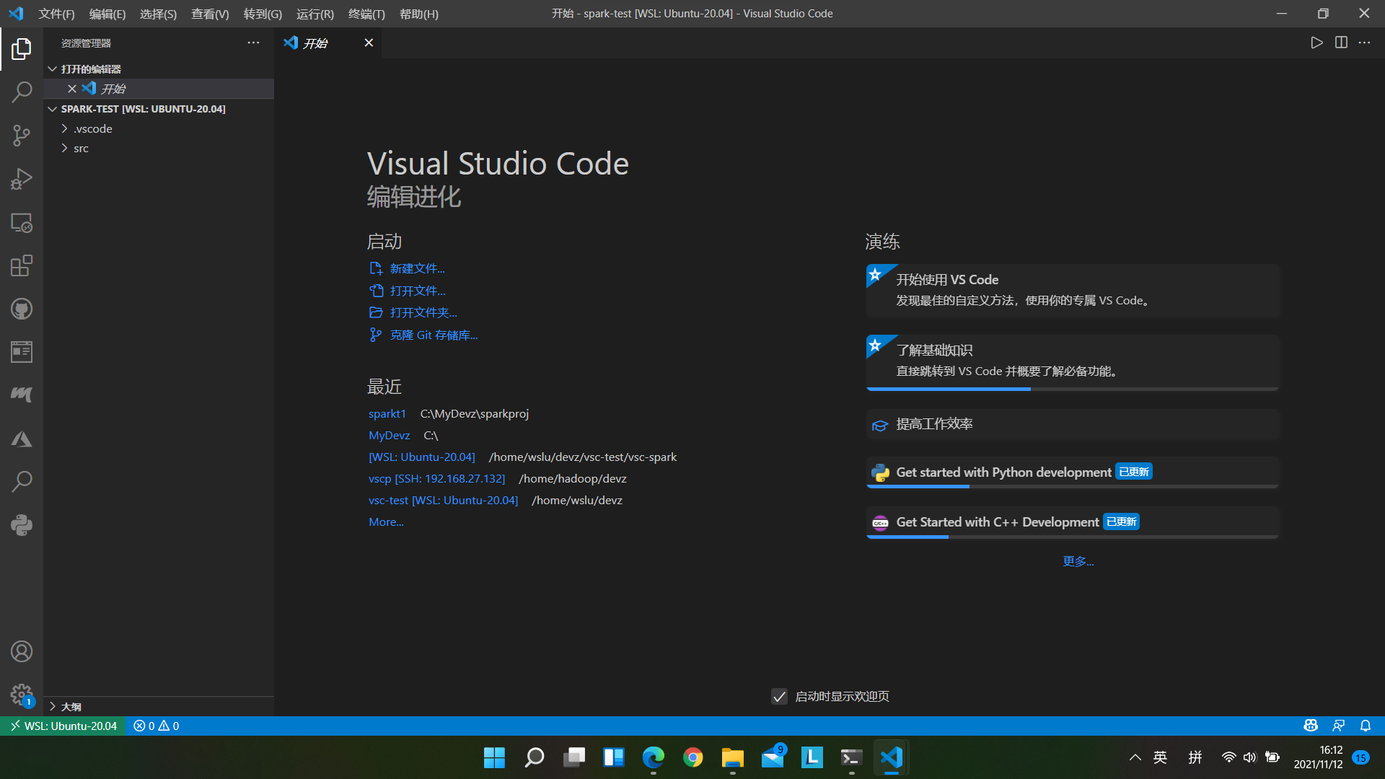Uncheck 启动时显示欢迎页 on welcome page
This screenshot has height=779, width=1385.
779,697
